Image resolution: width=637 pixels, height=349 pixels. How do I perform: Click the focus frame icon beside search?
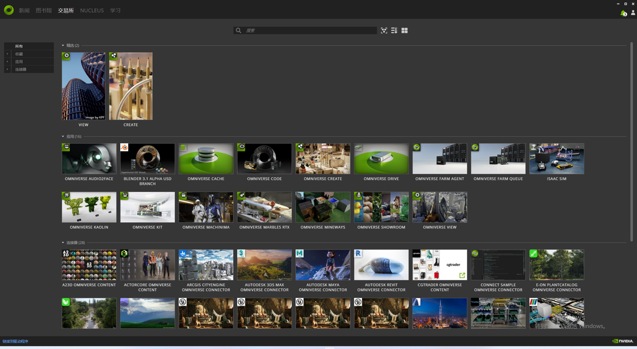tap(384, 31)
